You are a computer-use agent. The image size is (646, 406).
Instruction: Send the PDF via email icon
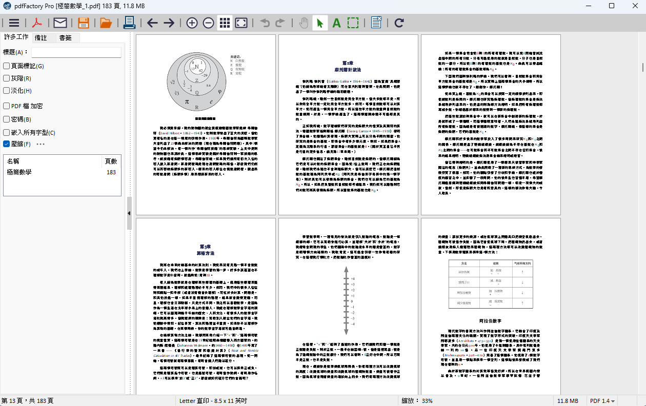[x=60, y=23]
